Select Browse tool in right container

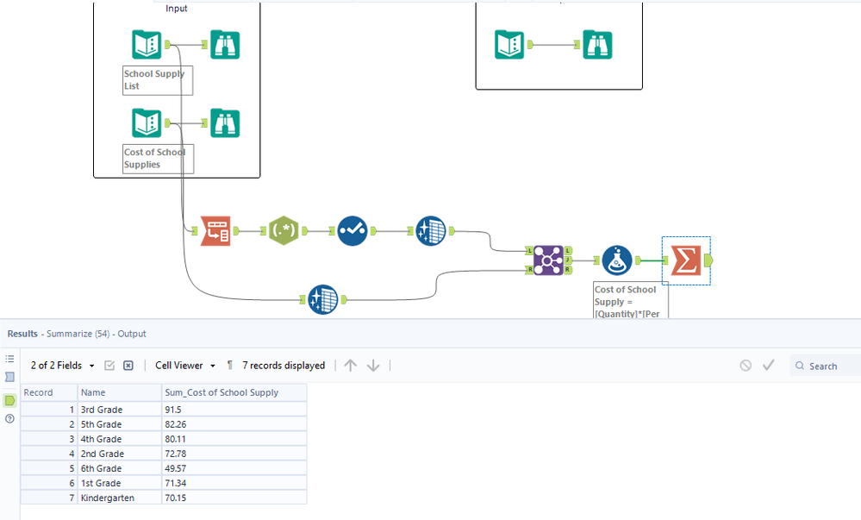coord(597,45)
